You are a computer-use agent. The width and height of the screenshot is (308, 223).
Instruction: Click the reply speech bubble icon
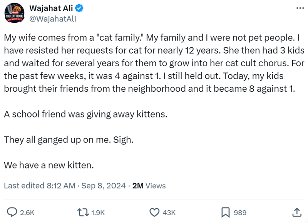pyautogui.click(x=12, y=212)
